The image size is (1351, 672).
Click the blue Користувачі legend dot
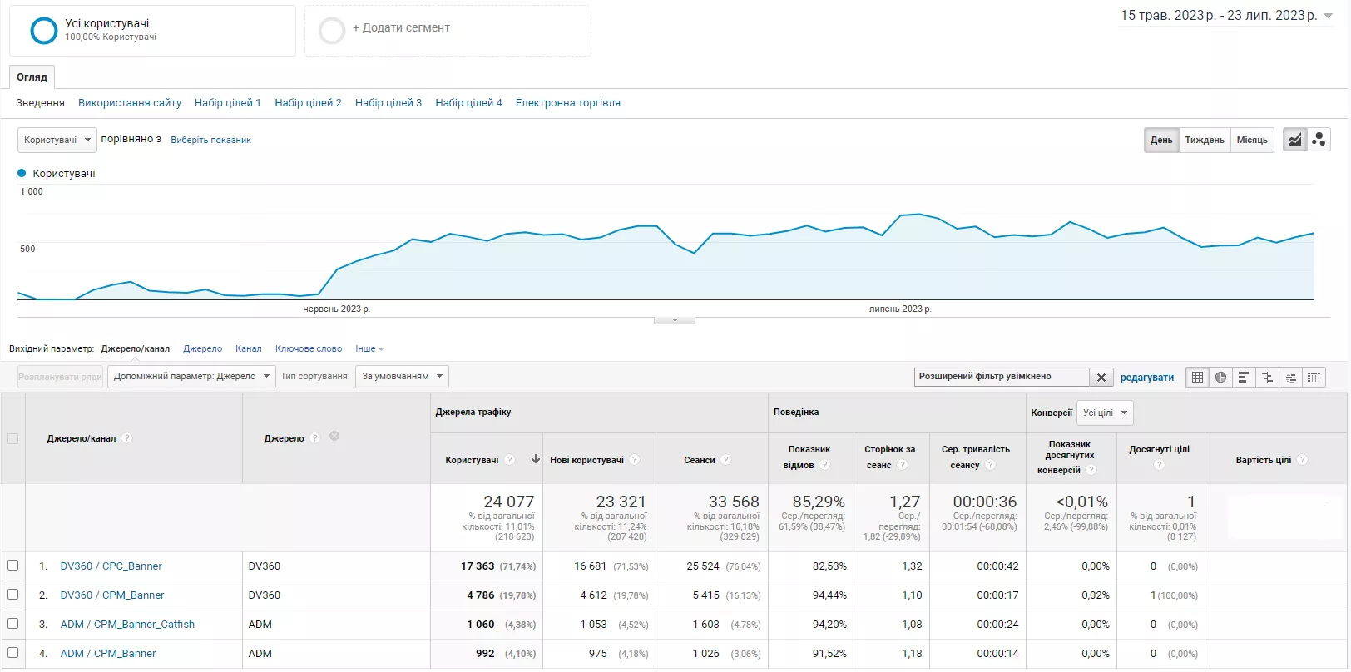[x=22, y=173]
